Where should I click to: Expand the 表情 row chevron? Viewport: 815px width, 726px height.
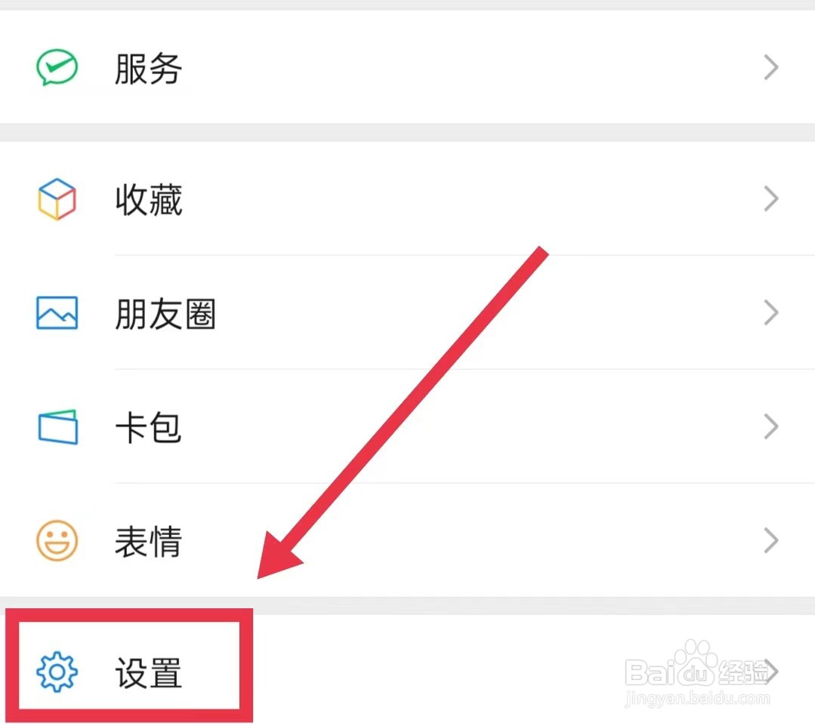[x=771, y=540]
